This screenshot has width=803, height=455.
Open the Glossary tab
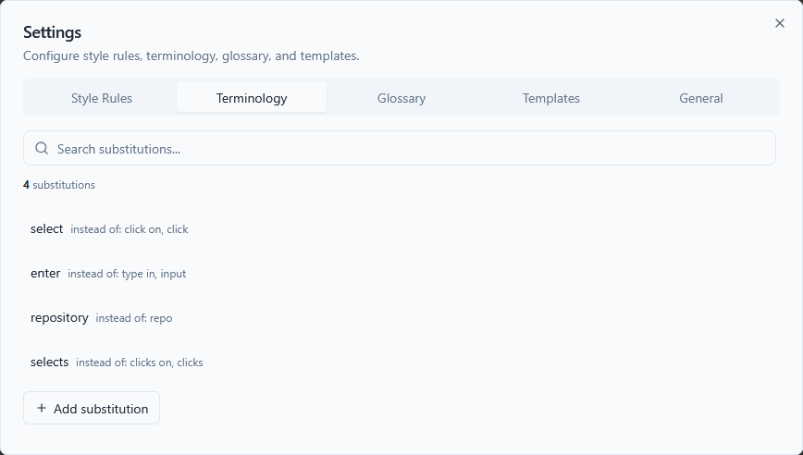pos(401,98)
